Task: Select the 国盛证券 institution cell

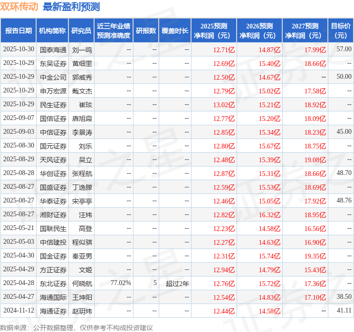Action: [x=53, y=187]
